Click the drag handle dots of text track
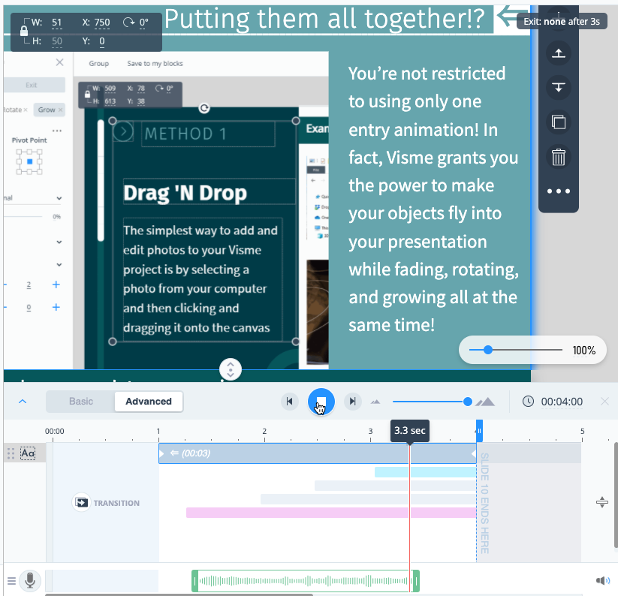 pos(11,453)
